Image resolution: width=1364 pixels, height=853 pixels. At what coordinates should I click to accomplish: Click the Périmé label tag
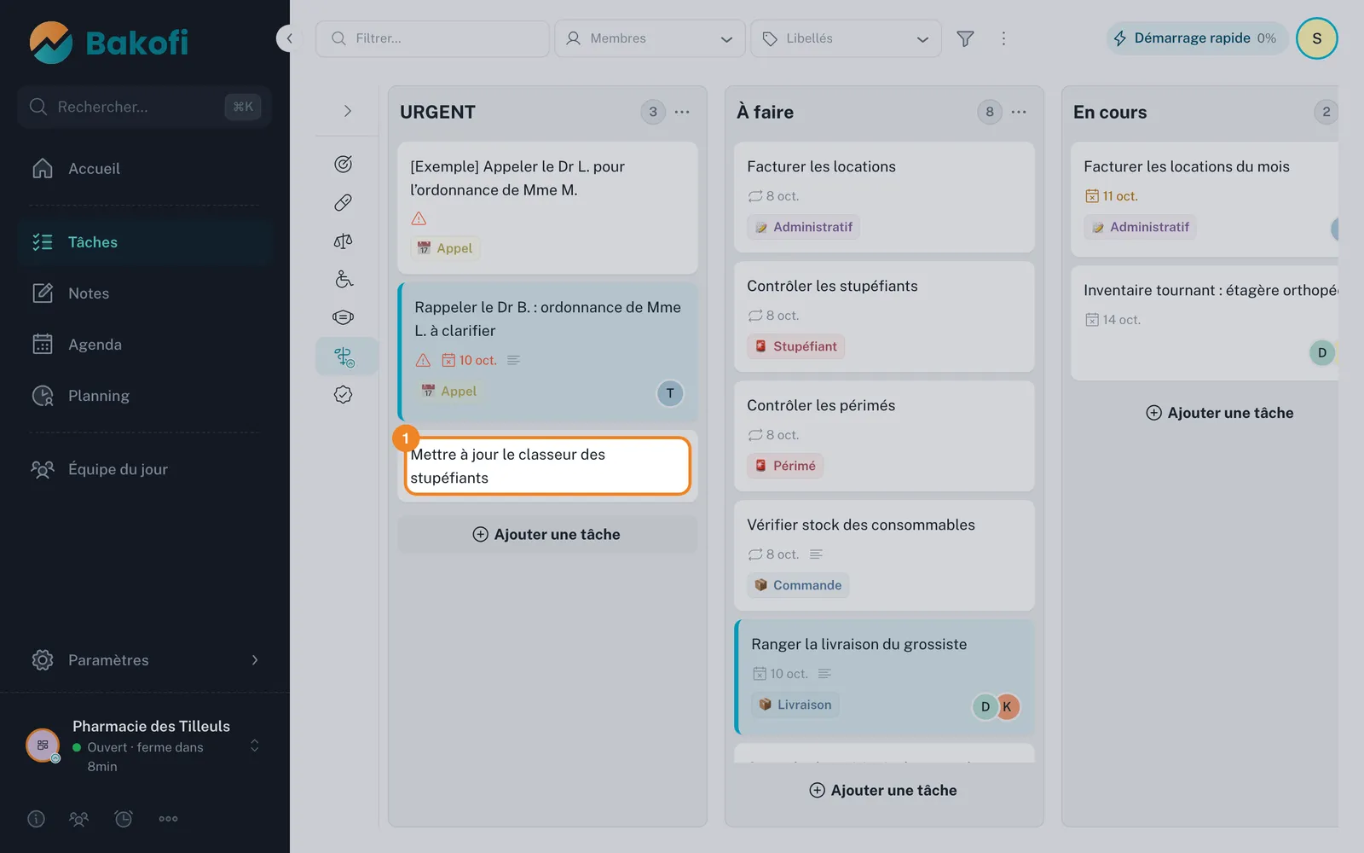click(x=785, y=466)
